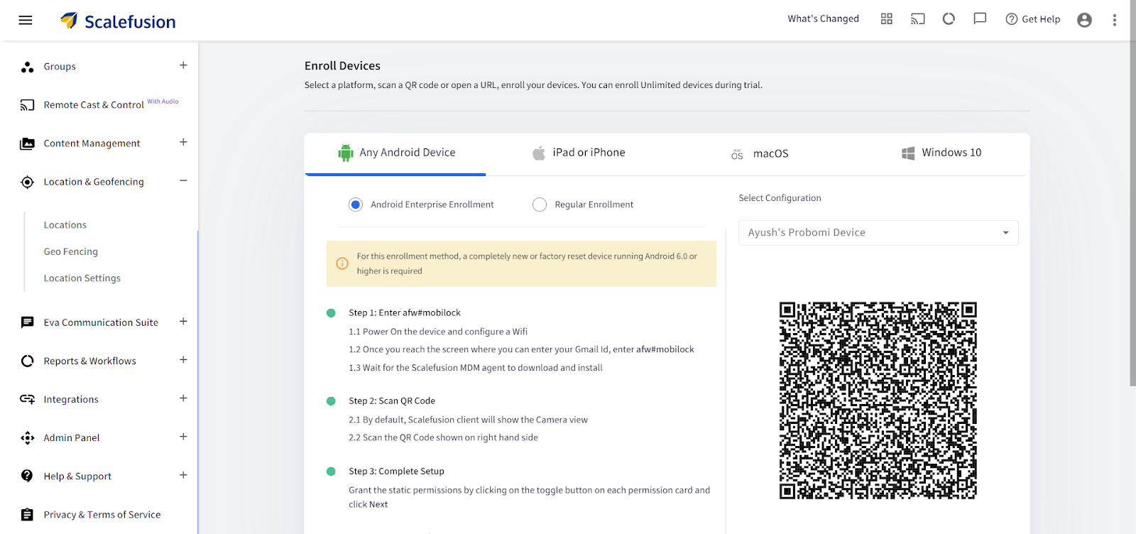The width and height of the screenshot is (1136, 534).
Task: Open the apps grid icon in header
Action: pos(887,19)
